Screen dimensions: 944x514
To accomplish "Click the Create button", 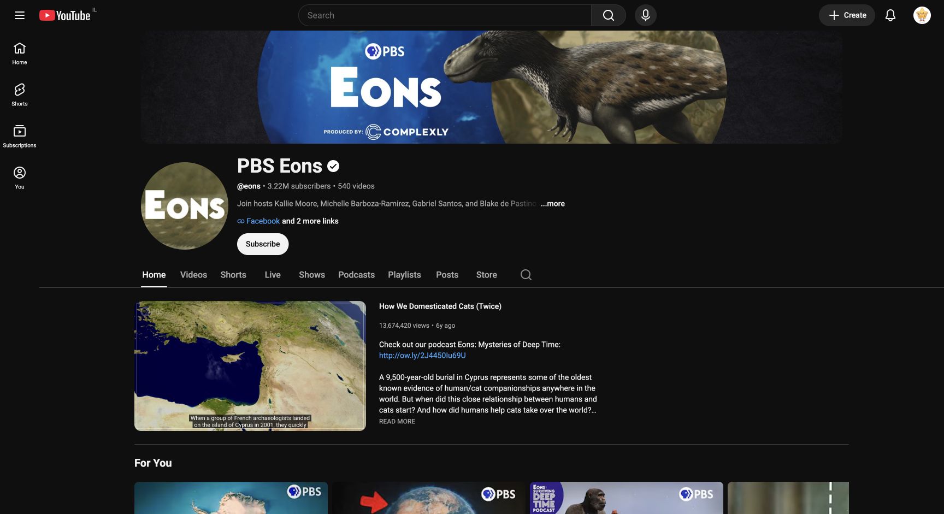I will pyautogui.click(x=847, y=15).
